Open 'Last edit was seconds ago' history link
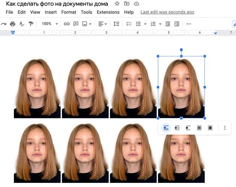 pyautogui.click(x=167, y=12)
